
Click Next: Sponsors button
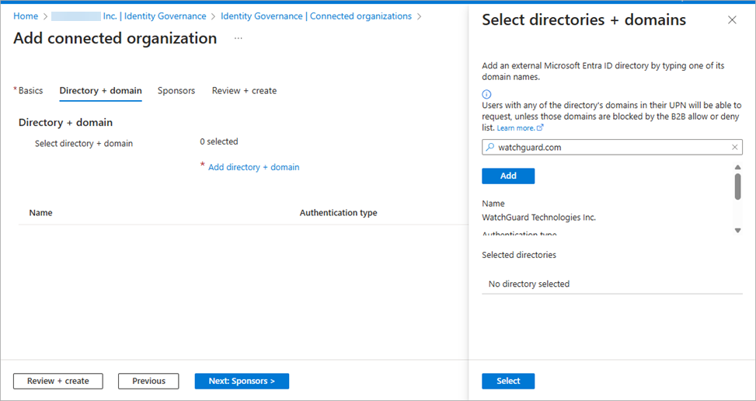tap(242, 381)
